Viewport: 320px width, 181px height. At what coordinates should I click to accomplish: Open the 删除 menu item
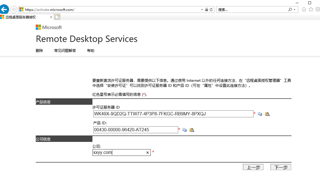tap(39, 51)
